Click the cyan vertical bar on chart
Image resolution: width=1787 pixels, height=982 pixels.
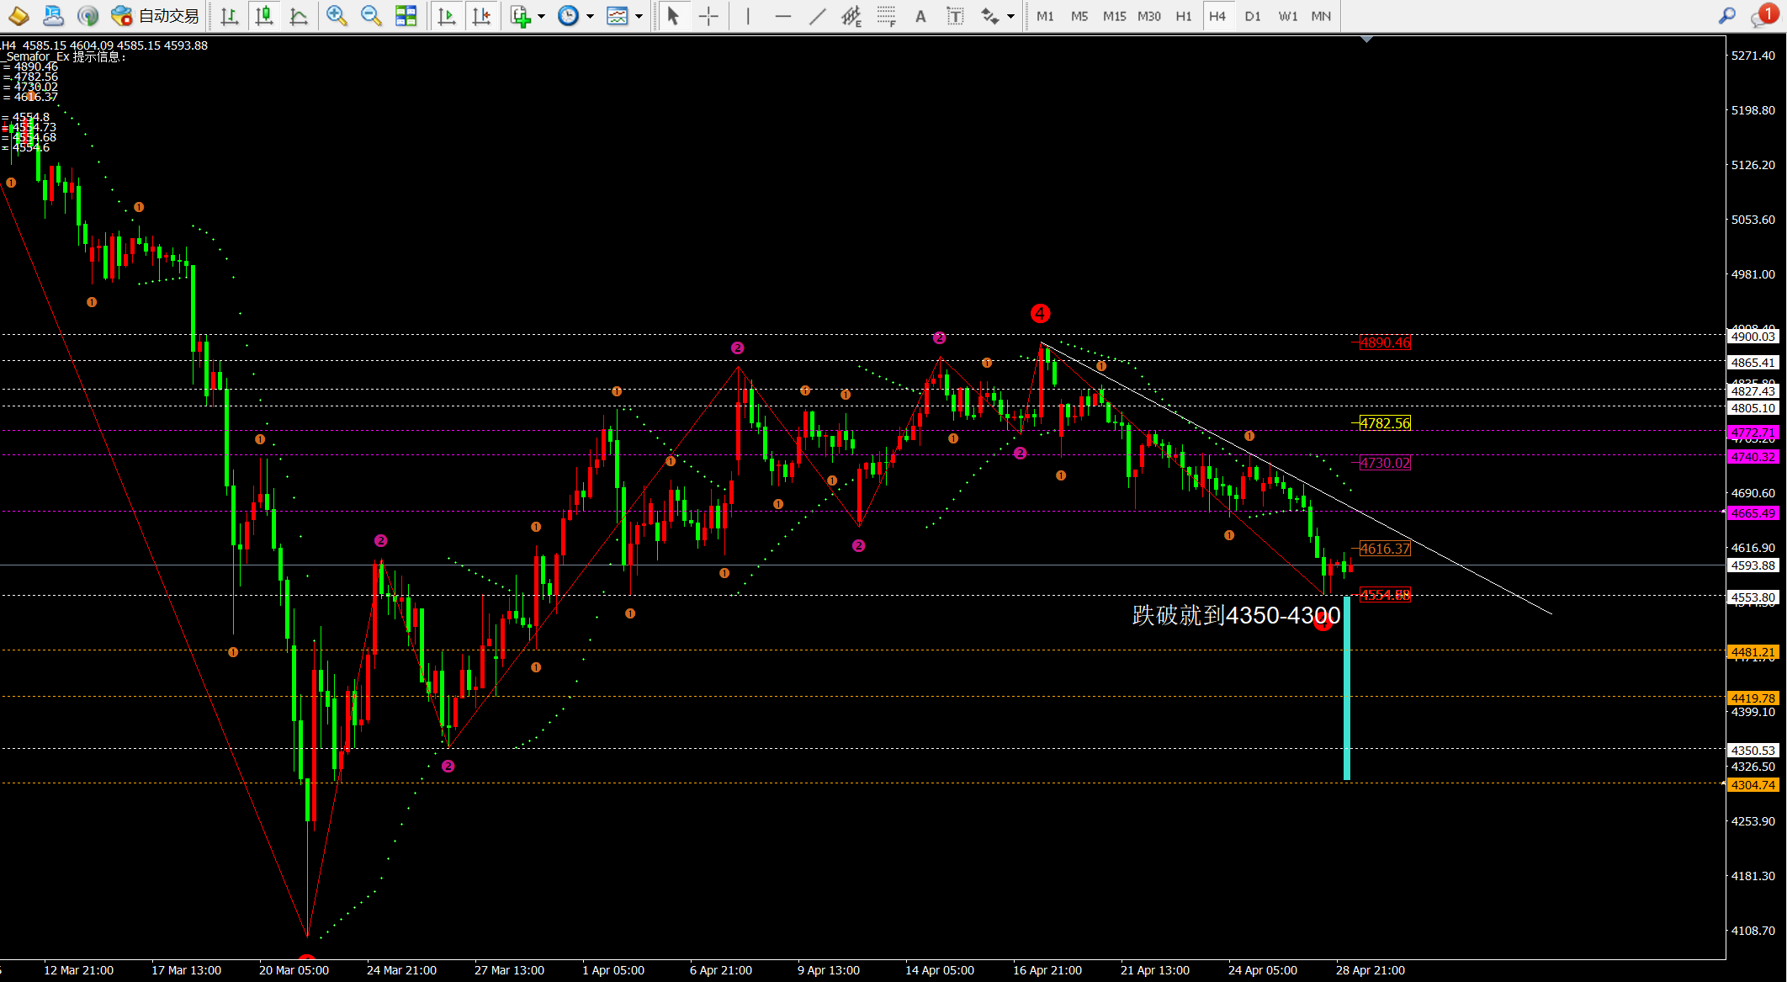[1347, 690]
